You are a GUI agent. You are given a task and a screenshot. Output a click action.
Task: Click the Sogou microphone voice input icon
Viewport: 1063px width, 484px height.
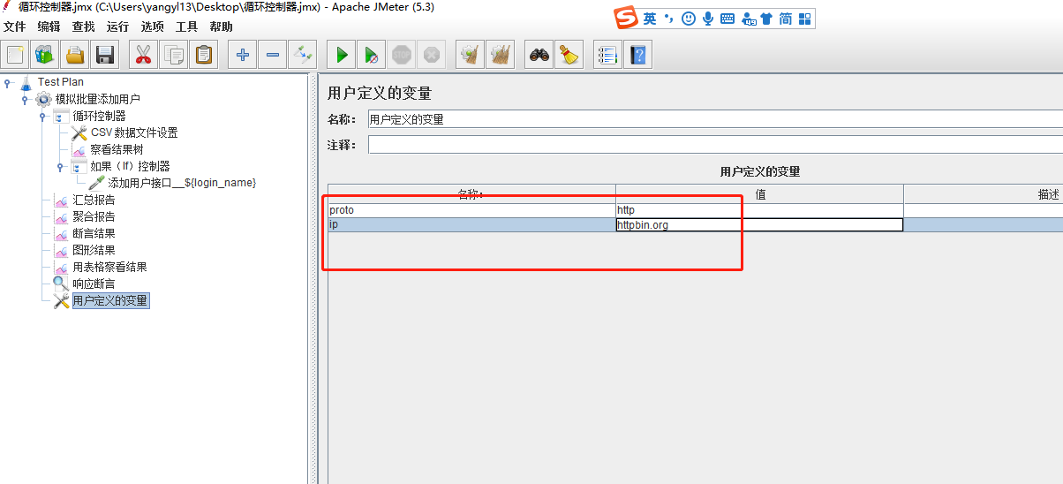[x=708, y=19]
